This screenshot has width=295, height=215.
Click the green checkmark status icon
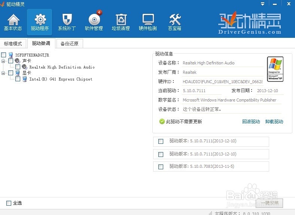[162, 121]
